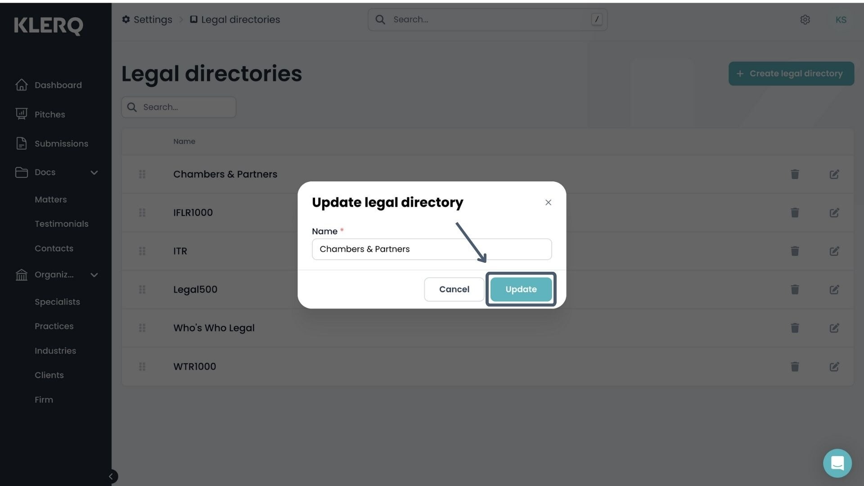Select the Legal500 row text

[x=195, y=289]
